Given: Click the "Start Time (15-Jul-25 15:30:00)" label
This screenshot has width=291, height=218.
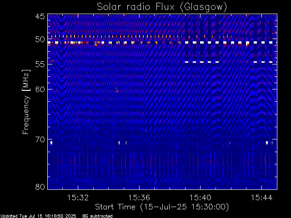Looking at the screenshot, I should pos(162,207).
